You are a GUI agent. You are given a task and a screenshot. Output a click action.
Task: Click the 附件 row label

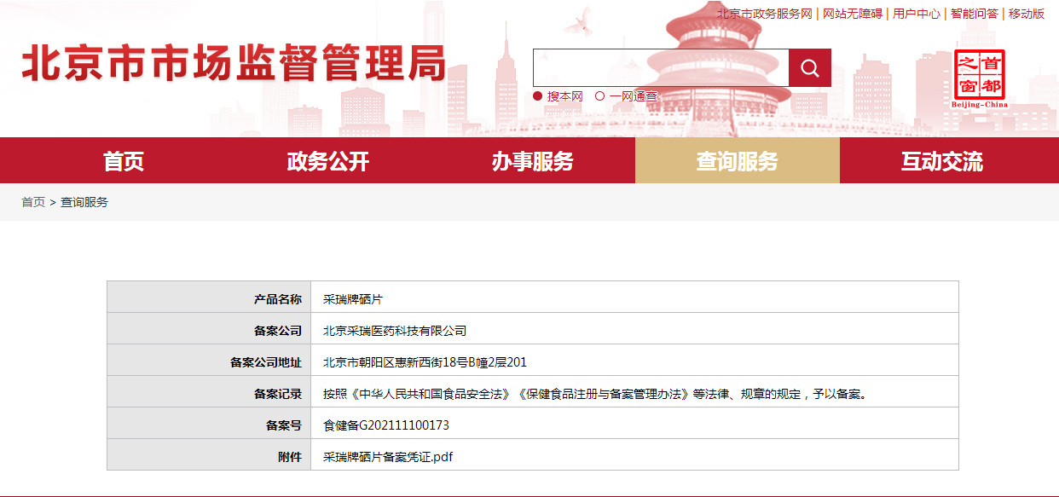(290, 457)
